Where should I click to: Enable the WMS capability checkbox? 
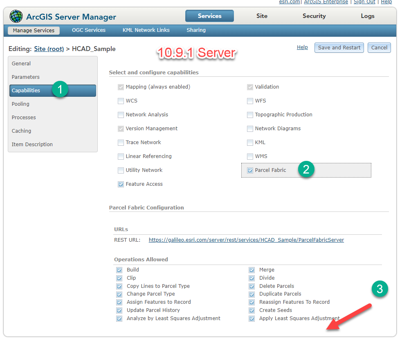click(250, 156)
